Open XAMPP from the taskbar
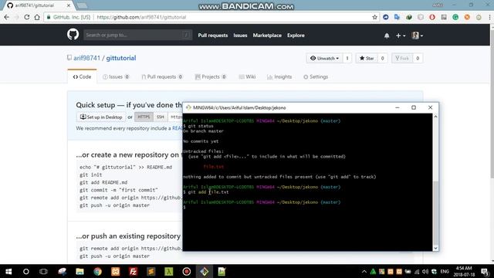 [115, 271]
